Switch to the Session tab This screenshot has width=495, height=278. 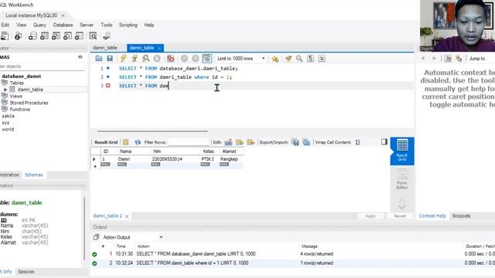(x=26, y=272)
